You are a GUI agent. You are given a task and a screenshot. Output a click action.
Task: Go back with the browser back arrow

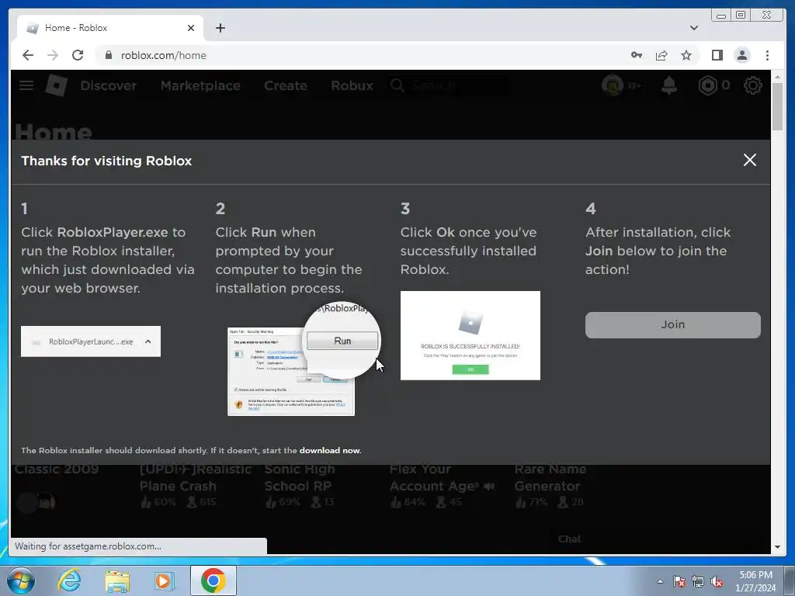pos(28,55)
